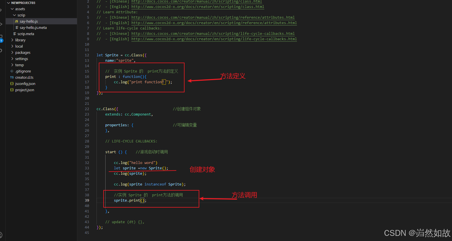Click the JS icon beside say-hello.js
The image size is (452, 241).
tap(16, 22)
